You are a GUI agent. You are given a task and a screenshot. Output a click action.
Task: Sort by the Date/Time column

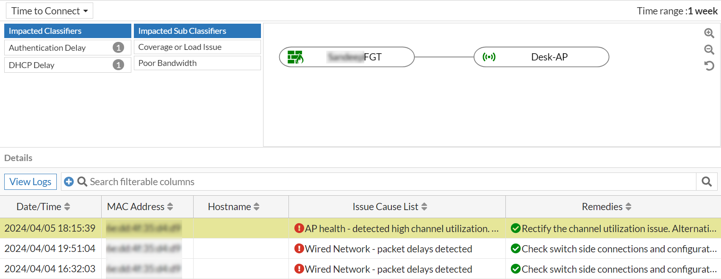[x=67, y=207]
